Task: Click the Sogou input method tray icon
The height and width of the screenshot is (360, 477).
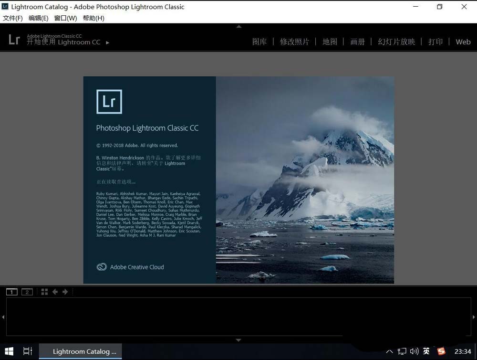Action: 441,351
